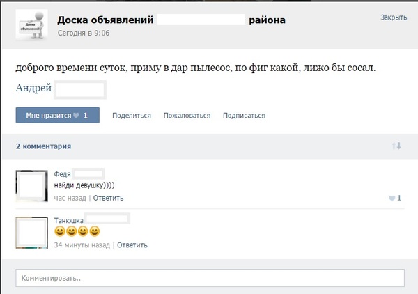
Task: Like the post with Мне нравится
Action: [x=57, y=115]
